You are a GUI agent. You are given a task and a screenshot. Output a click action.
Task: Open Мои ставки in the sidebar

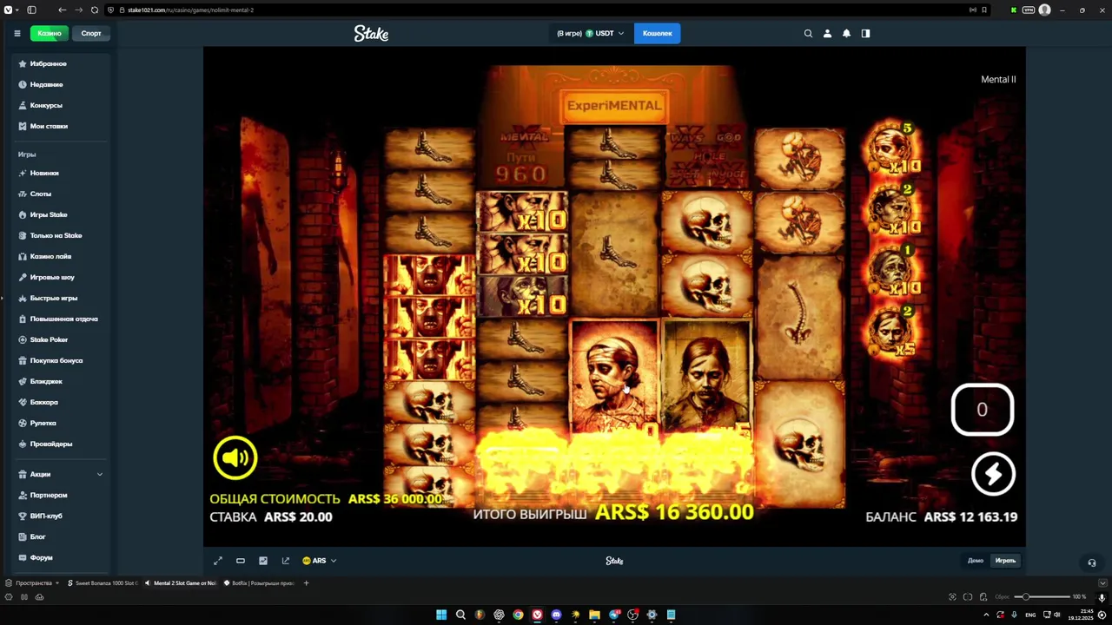tap(61, 126)
